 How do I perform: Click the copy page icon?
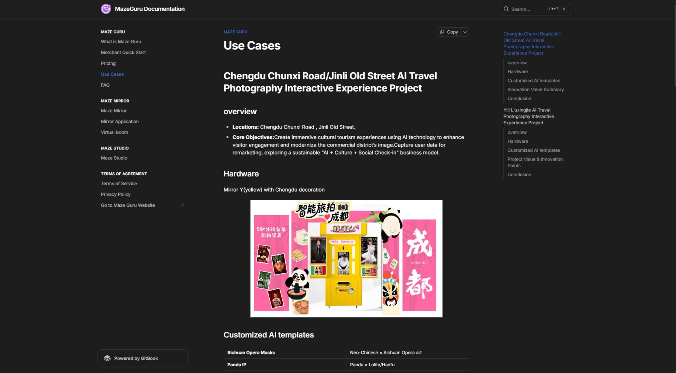(442, 32)
